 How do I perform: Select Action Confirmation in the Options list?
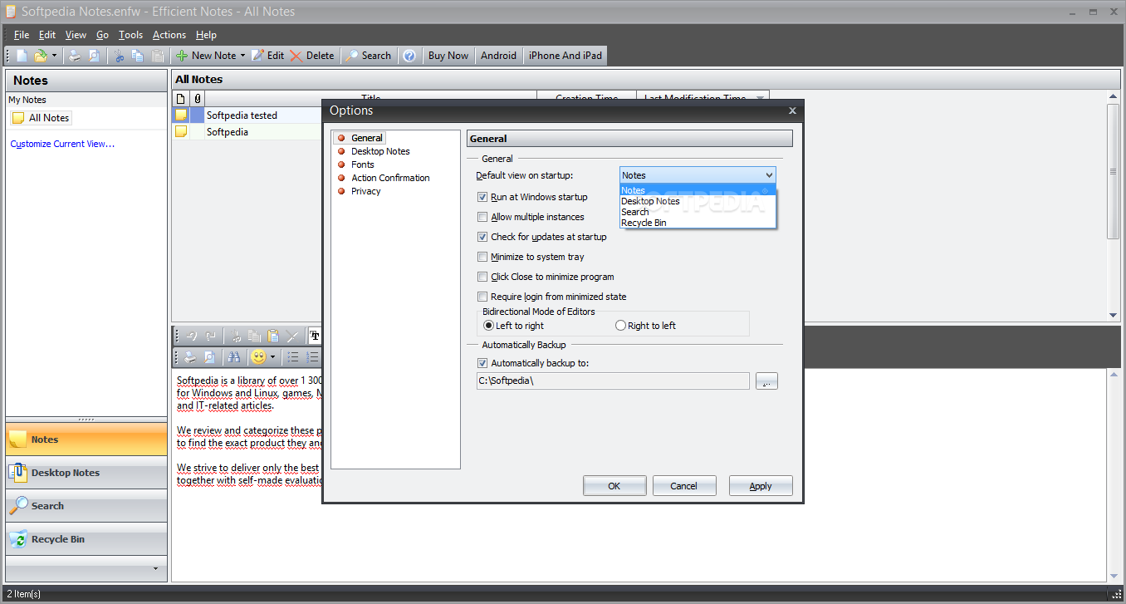pos(390,178)
